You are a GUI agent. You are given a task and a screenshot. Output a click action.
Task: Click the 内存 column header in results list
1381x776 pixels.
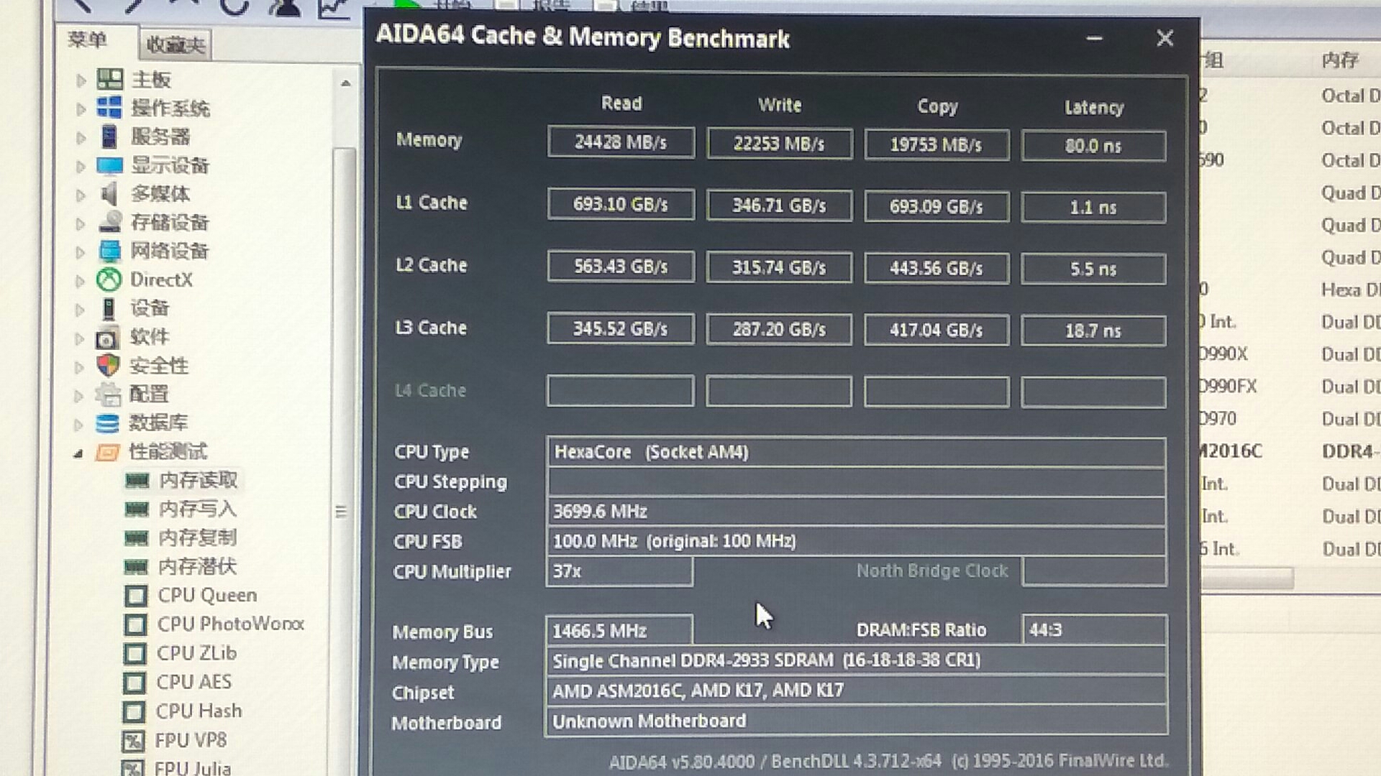pyautogui.click(x=1339, y=60)
